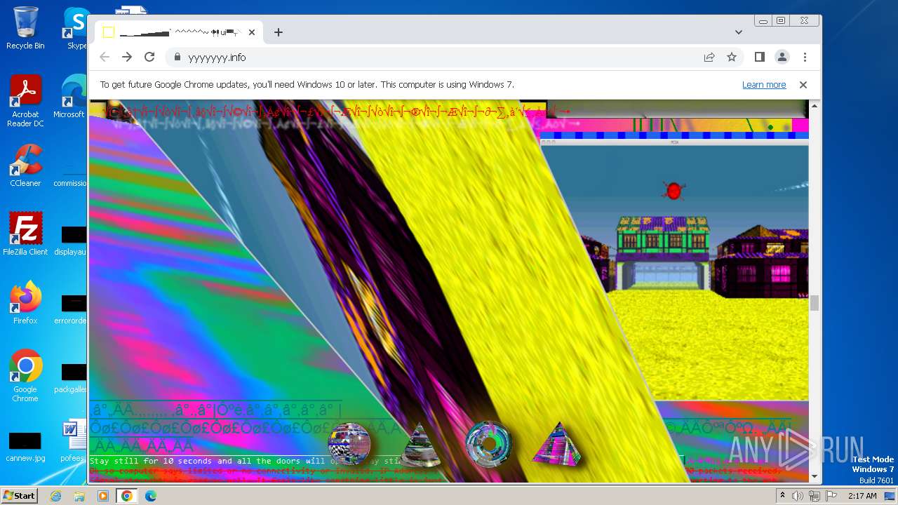898x505 pixels.
Task: Close the current browser tab
Action: coord(252,32)
